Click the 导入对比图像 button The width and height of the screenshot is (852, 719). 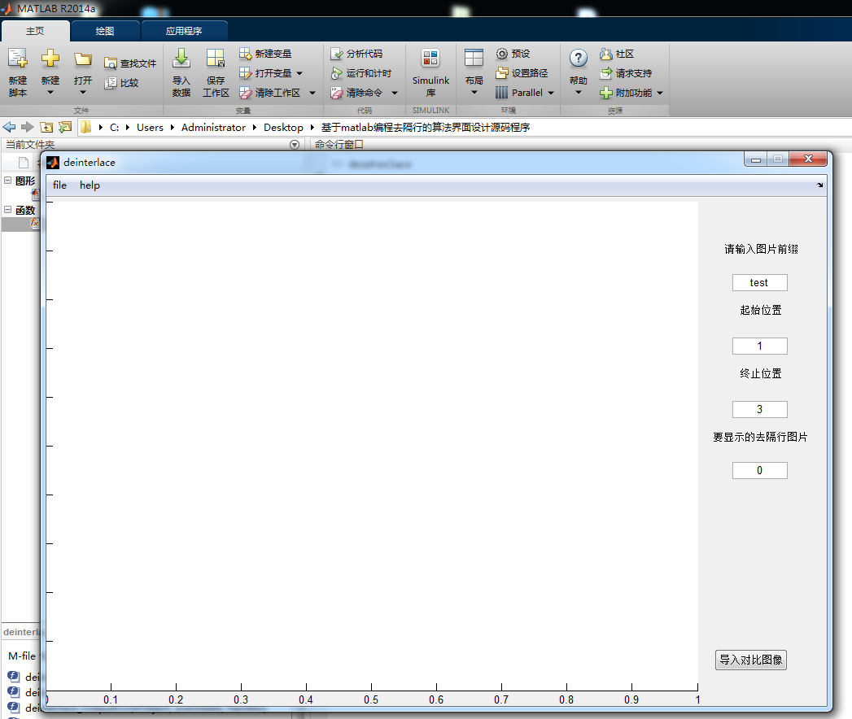point(751,660)
